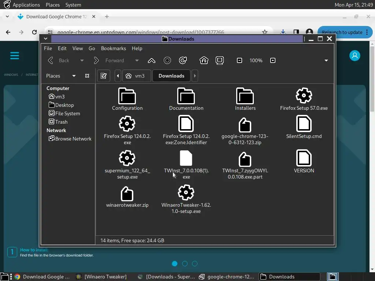Viewport: 375px width, 281px height.
Task: Expand Chrome tab search chevron
Action: click(7, 16)
